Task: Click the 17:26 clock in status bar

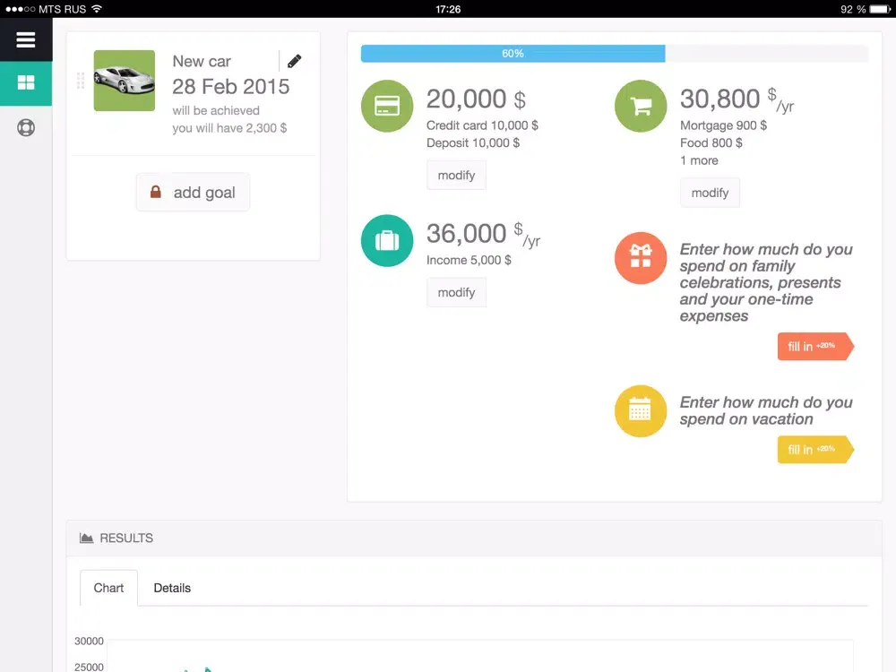Action: [x=448, y=9]
